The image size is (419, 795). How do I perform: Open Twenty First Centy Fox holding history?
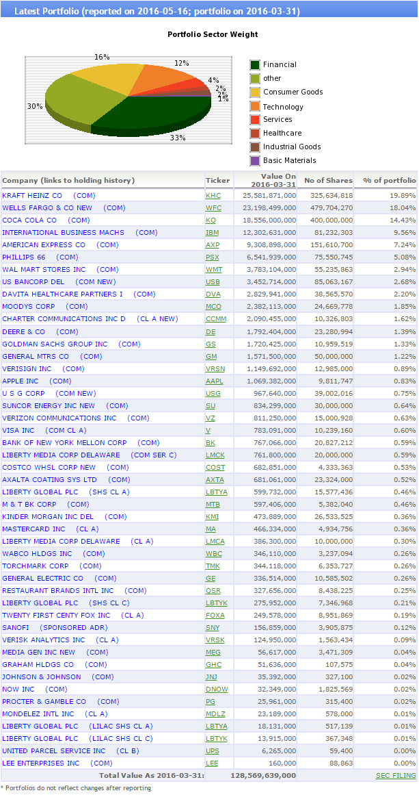point(73,617)
